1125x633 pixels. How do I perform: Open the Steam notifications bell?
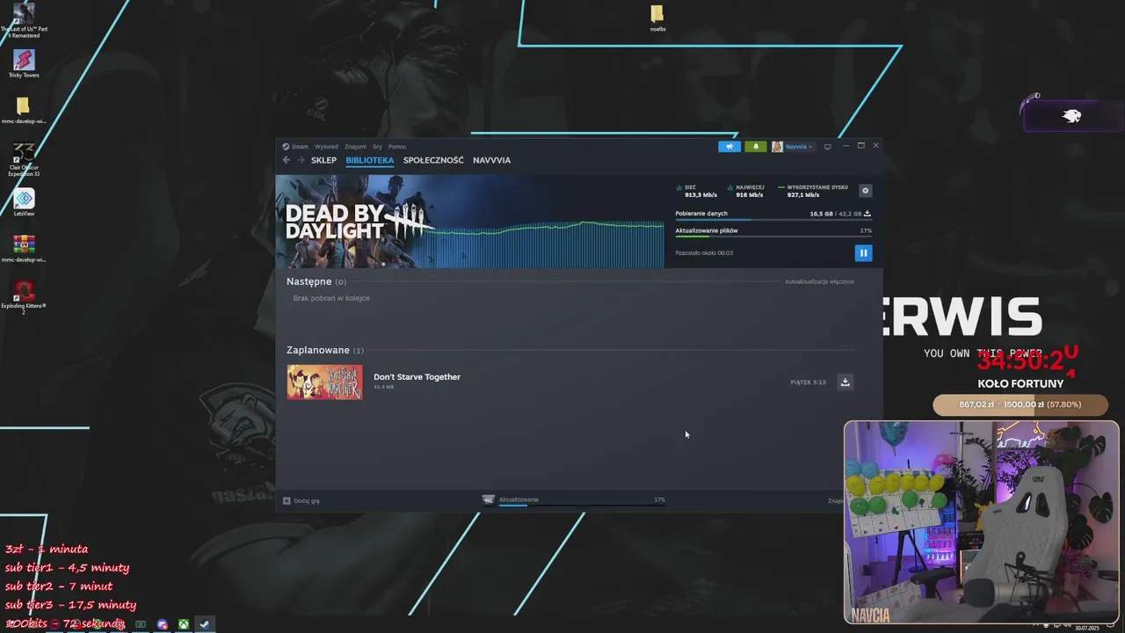(x=756, y=147)
